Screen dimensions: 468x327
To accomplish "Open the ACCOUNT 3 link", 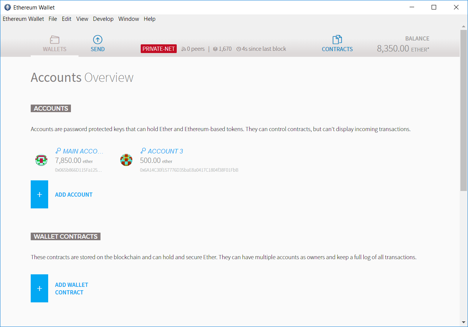I will [165, 151].
